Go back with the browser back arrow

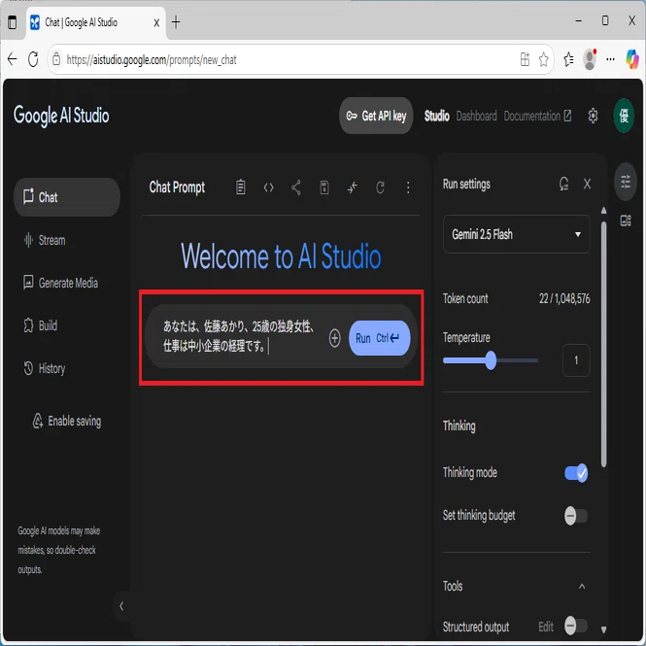12,59
